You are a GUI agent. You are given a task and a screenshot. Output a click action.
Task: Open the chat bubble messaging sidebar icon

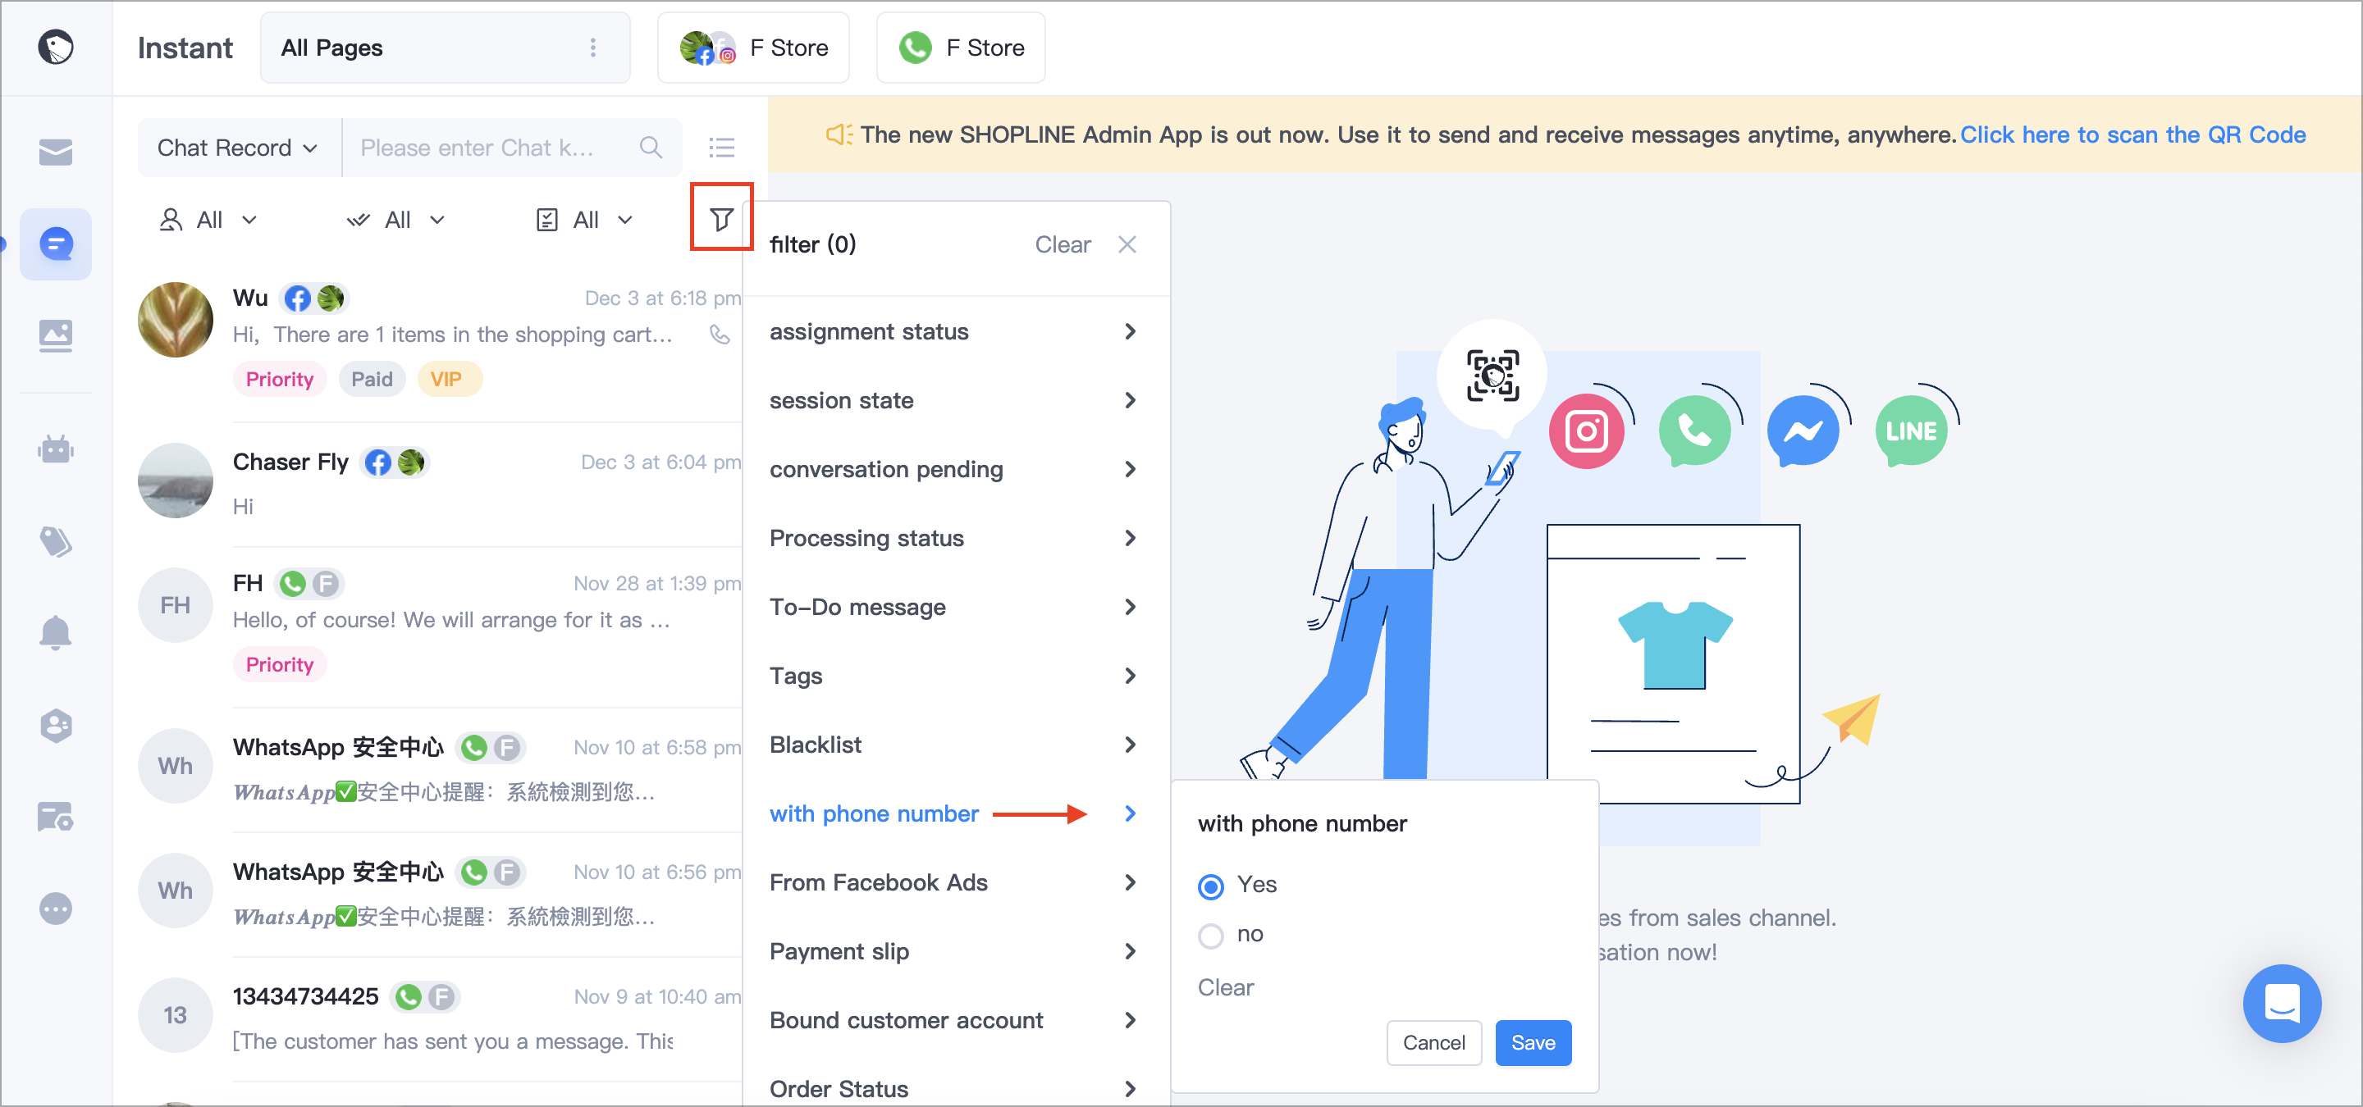56,244
